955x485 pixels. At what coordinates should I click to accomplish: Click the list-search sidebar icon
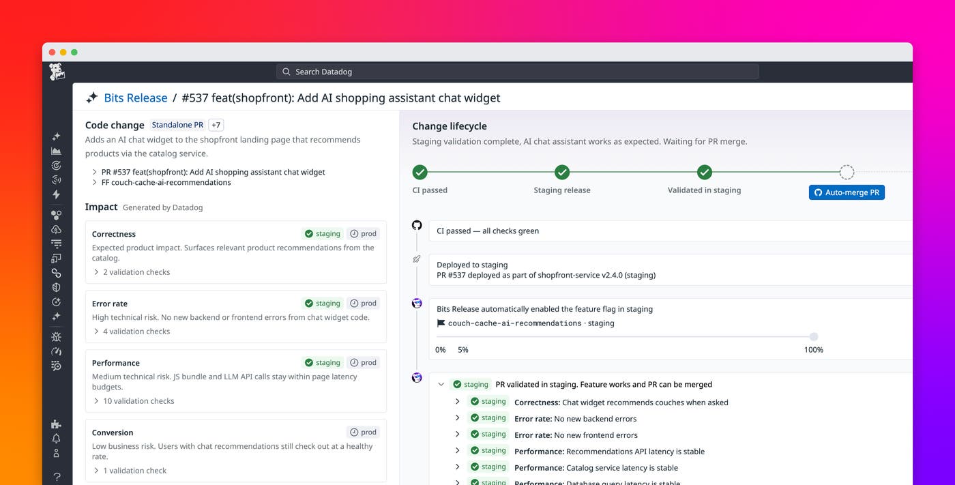pyautogui.click(x=57, y=366)
